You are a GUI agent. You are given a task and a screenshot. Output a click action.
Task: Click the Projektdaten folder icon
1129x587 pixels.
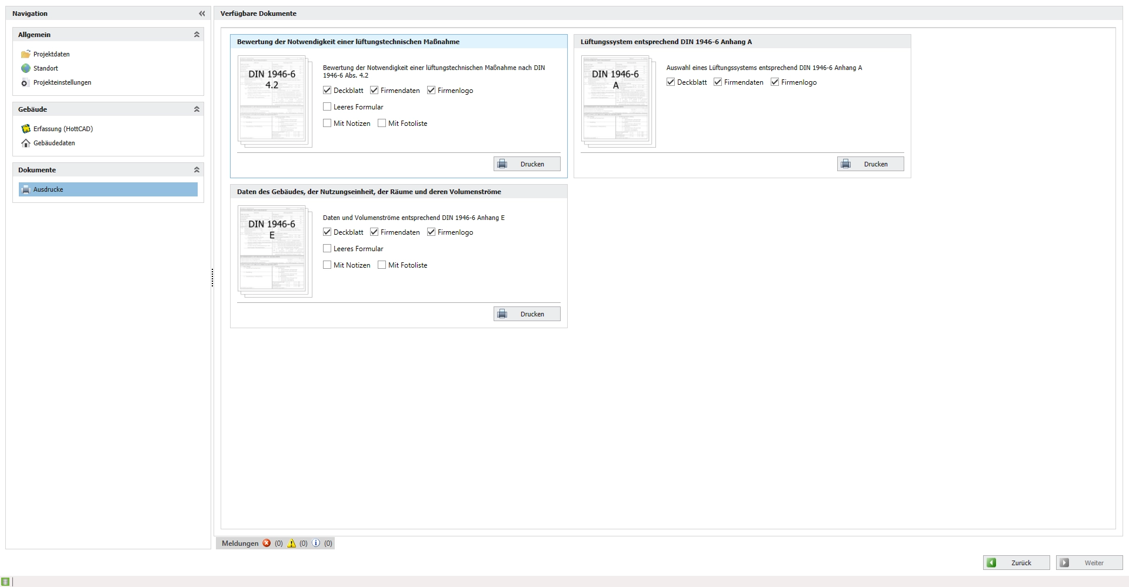(x=25, y=54)
